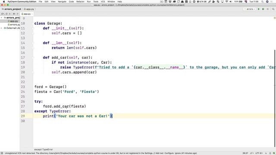Select errors_project breadcrumb in navigation bar
276x155 pixels.
coord(12,9)
